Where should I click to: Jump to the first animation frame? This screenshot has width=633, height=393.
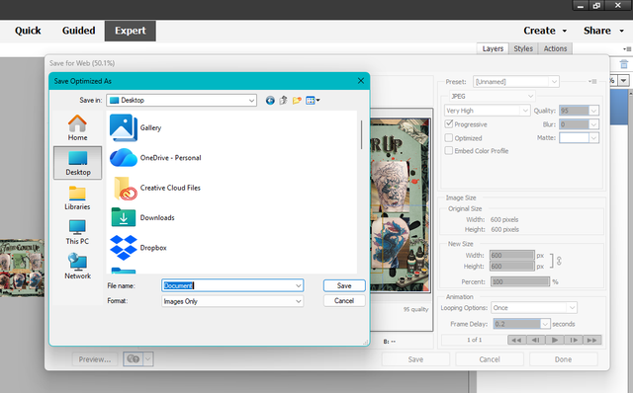pos(516,340)
